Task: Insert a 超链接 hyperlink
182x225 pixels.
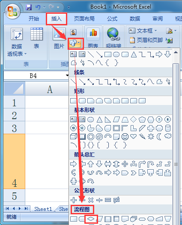Action: 113,38
